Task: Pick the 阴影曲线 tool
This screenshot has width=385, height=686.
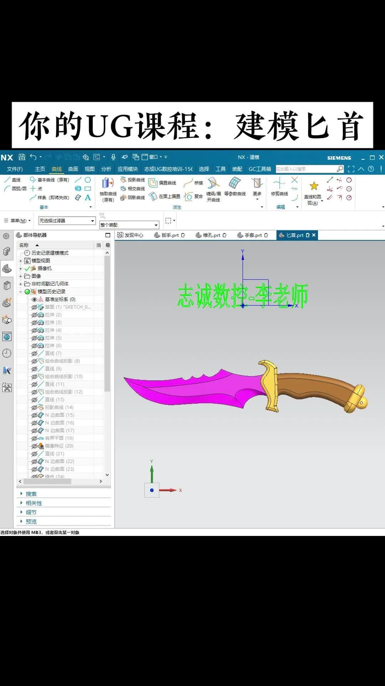Action: tap(133, 197)
